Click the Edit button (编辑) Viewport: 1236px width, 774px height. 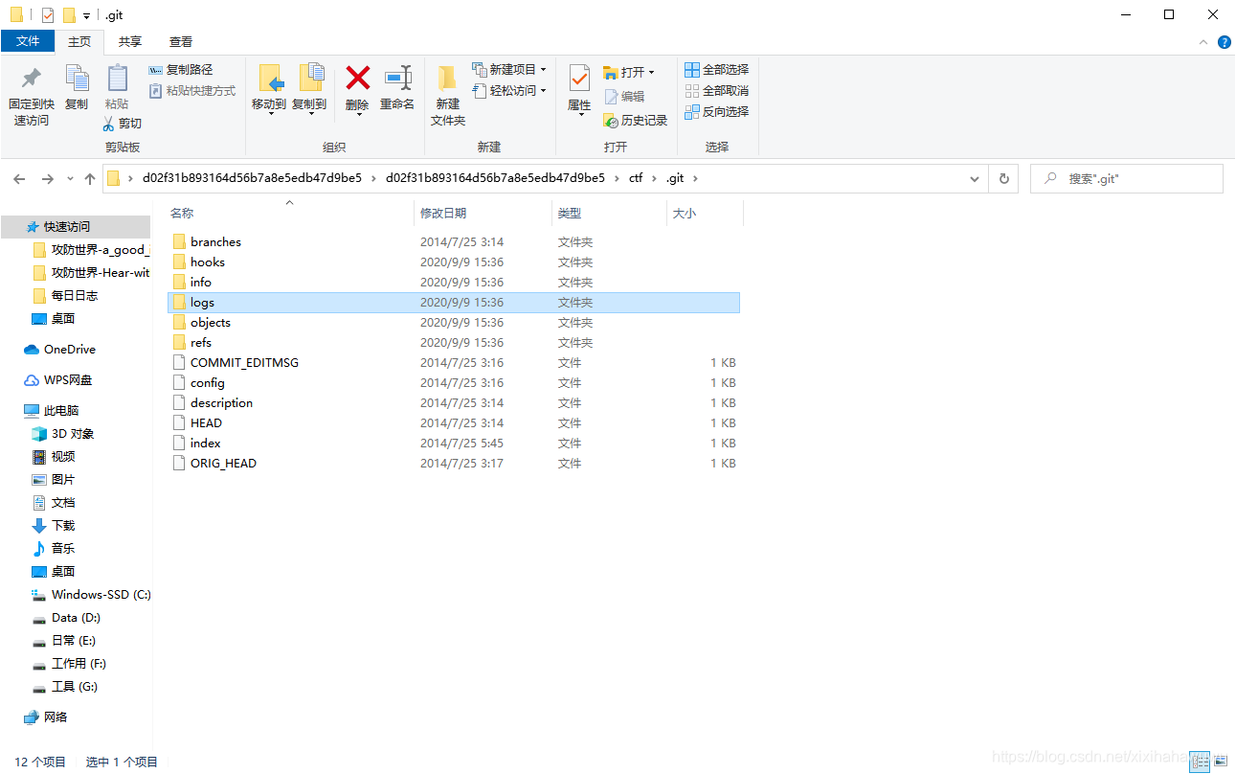click(624, 97)
